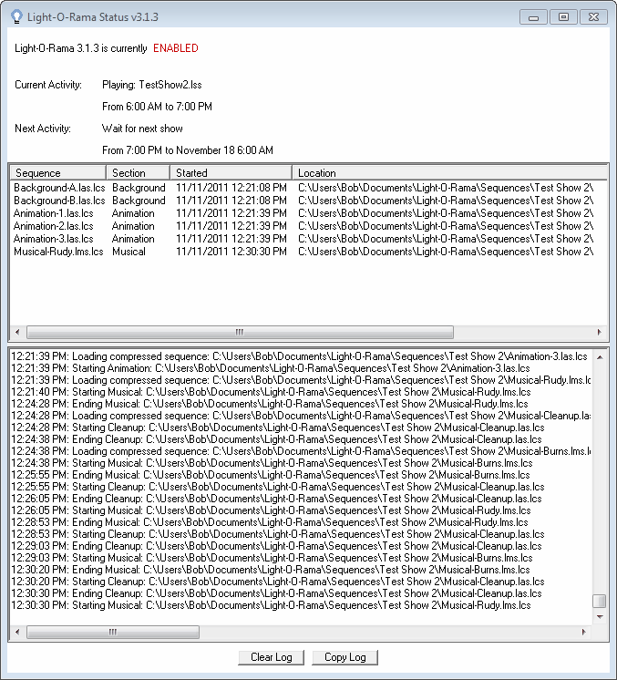617x680 pixels.
Task: Maximize the Light-O-Rama Status window
Action: point(563,17)
